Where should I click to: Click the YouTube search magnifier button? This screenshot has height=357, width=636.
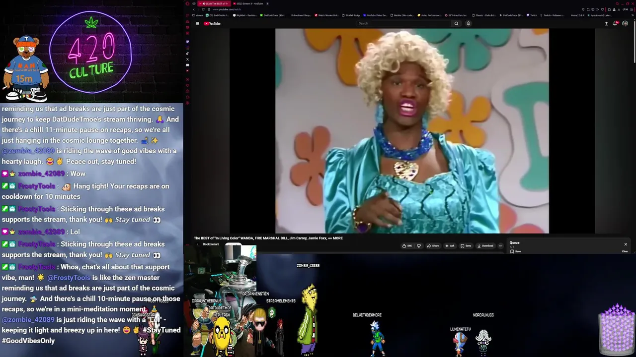[x=456, y=23]
